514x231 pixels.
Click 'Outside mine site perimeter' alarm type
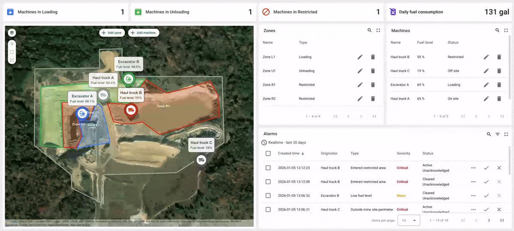(371, 209)
